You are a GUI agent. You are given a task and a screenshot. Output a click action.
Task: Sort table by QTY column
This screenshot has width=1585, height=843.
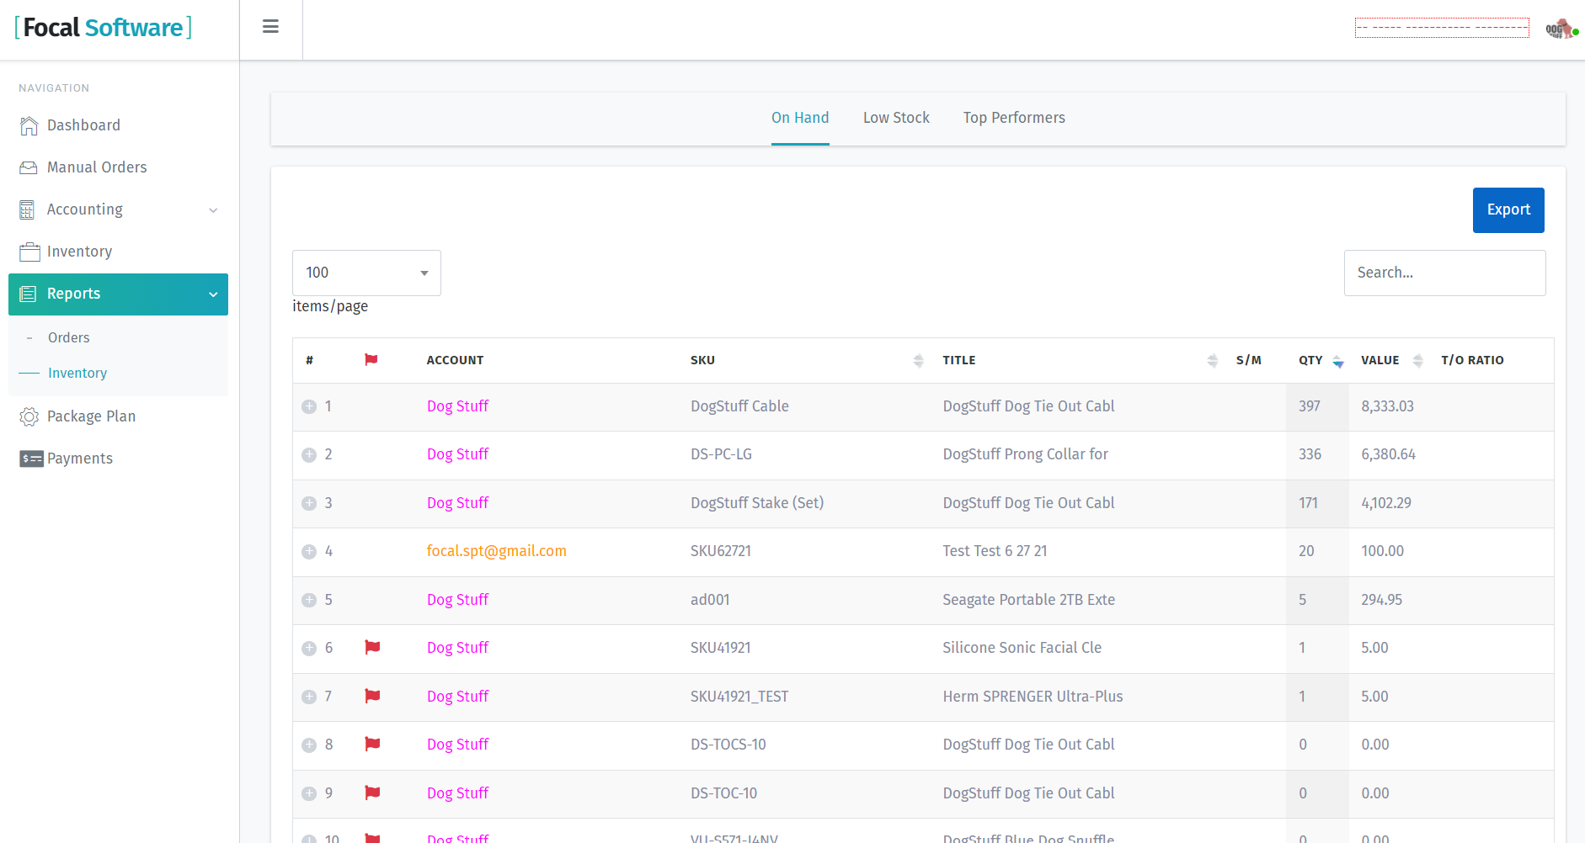pos(1337,361)
